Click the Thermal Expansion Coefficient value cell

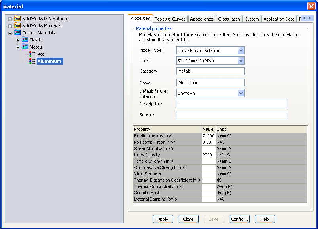(x=209, y=180)
